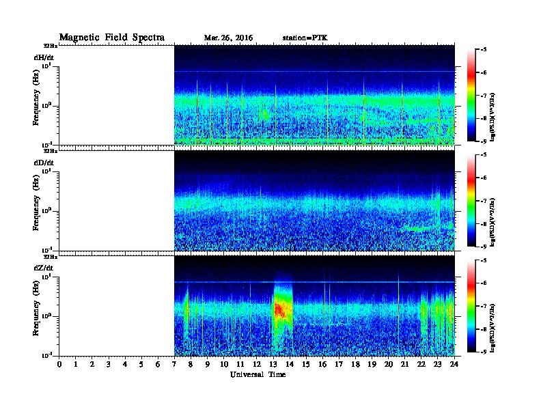Click hour tick label "21" on time axis
The image size is (541, 418).
pos(405,365)
